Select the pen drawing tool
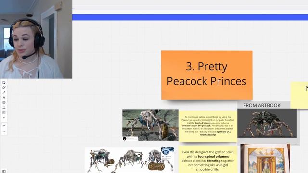Screen dimensions: 308x173 [x=4, y=98]
